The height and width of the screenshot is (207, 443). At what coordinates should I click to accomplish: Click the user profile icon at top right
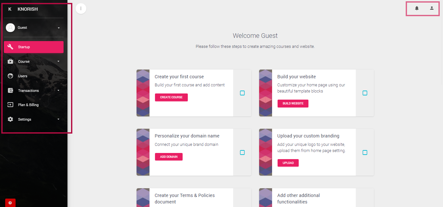(432, 8)
